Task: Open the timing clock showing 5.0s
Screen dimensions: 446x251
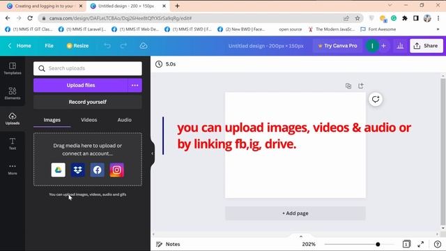Action: click(166, 64)
